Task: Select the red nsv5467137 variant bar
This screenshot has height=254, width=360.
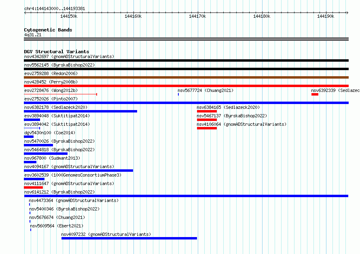Action: (207, 120)
